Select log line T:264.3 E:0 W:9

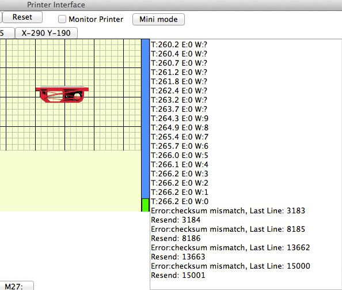[180, 118]
